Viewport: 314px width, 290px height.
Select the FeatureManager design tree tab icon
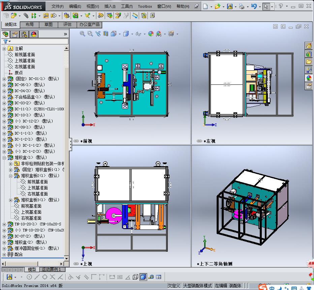[x=6, y=34]
